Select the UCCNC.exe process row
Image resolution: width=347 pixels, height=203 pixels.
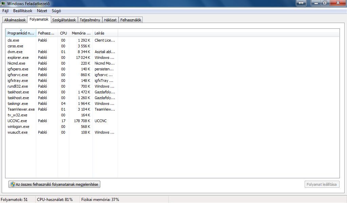click(x=17, y=121)
